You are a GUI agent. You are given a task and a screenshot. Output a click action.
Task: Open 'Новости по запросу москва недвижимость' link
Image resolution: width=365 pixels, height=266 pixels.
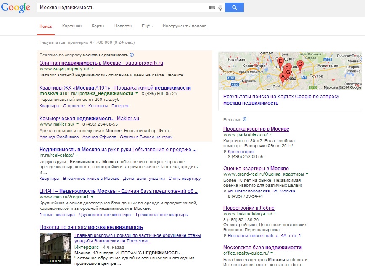click(x=91, y=227)
